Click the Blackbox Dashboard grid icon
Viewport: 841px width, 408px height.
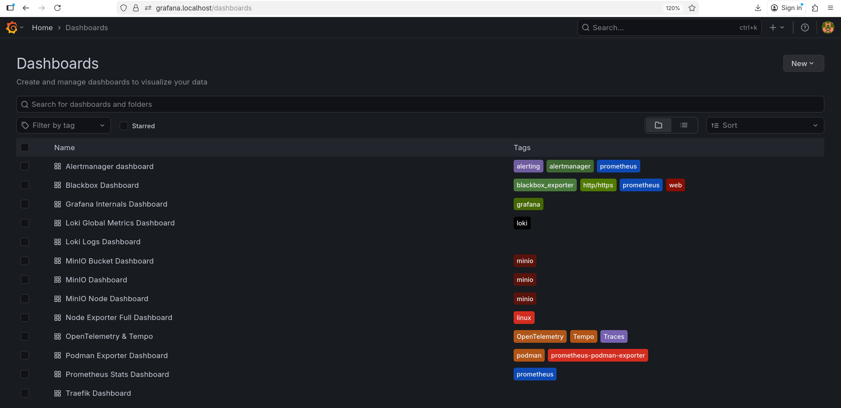coord(57,185)
